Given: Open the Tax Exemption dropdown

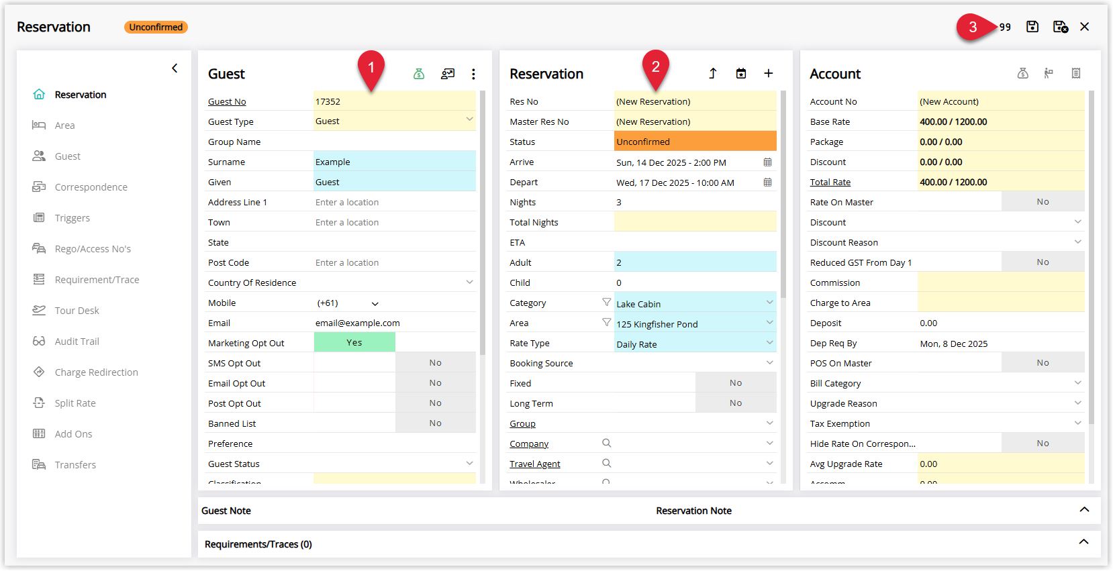Looking at the screenshot, I should [x=1002, y=423].
